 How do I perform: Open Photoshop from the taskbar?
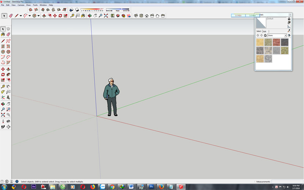[x=151, y=187]
